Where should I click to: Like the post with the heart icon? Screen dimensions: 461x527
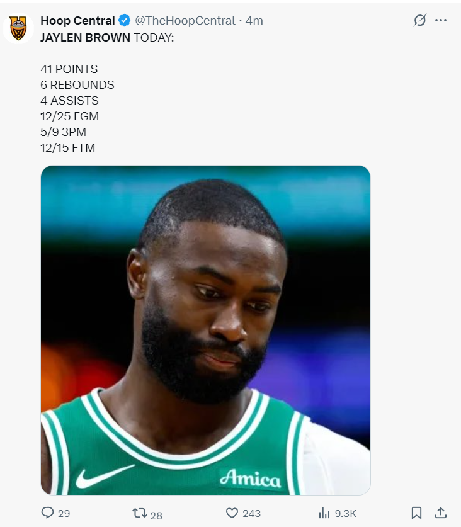pos(232,513)
